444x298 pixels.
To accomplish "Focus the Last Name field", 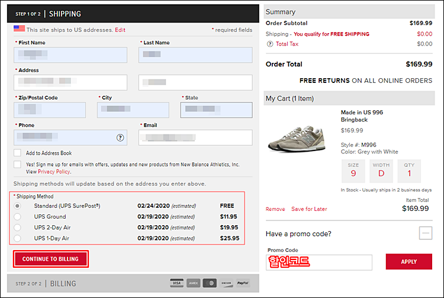I will [195, 55].
